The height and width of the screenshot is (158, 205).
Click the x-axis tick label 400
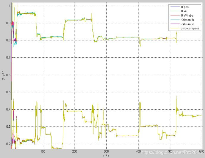[138, 151]
